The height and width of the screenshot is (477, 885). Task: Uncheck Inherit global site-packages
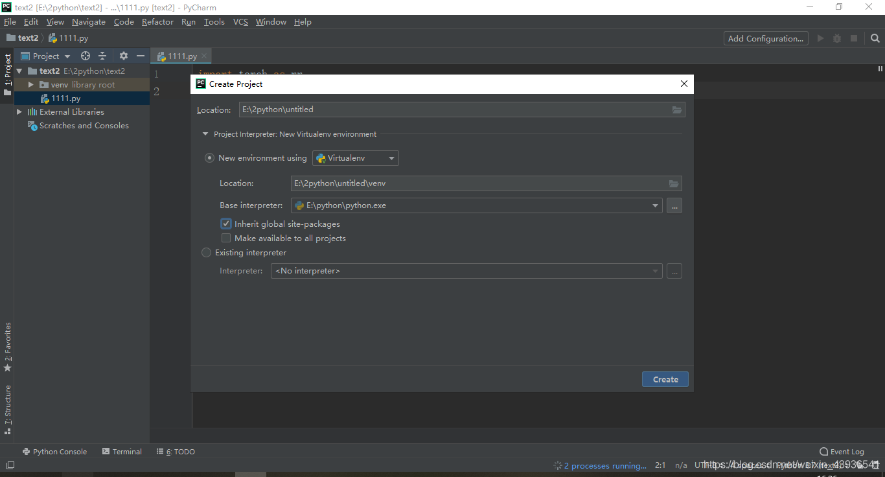click(x=226, y=224)
